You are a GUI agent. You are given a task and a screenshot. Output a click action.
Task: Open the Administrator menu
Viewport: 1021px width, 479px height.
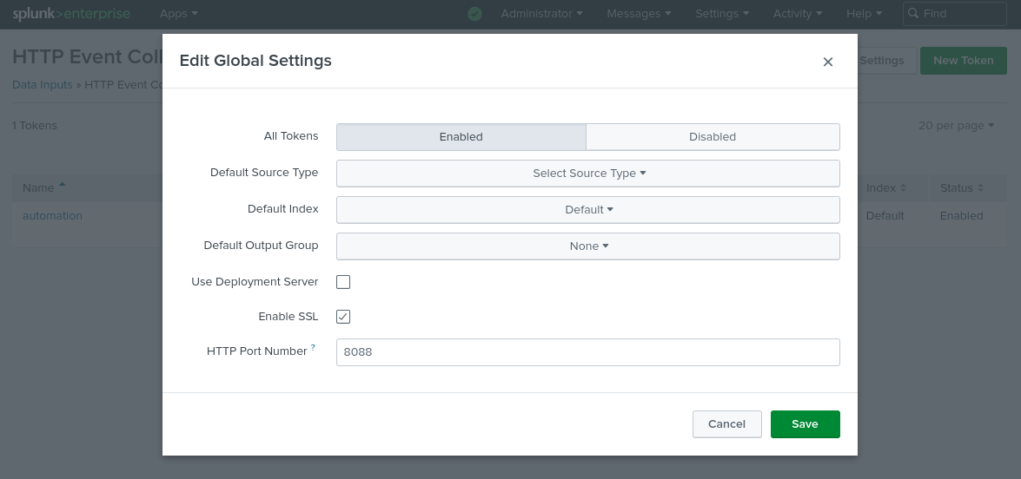click(x=541, y=14)
